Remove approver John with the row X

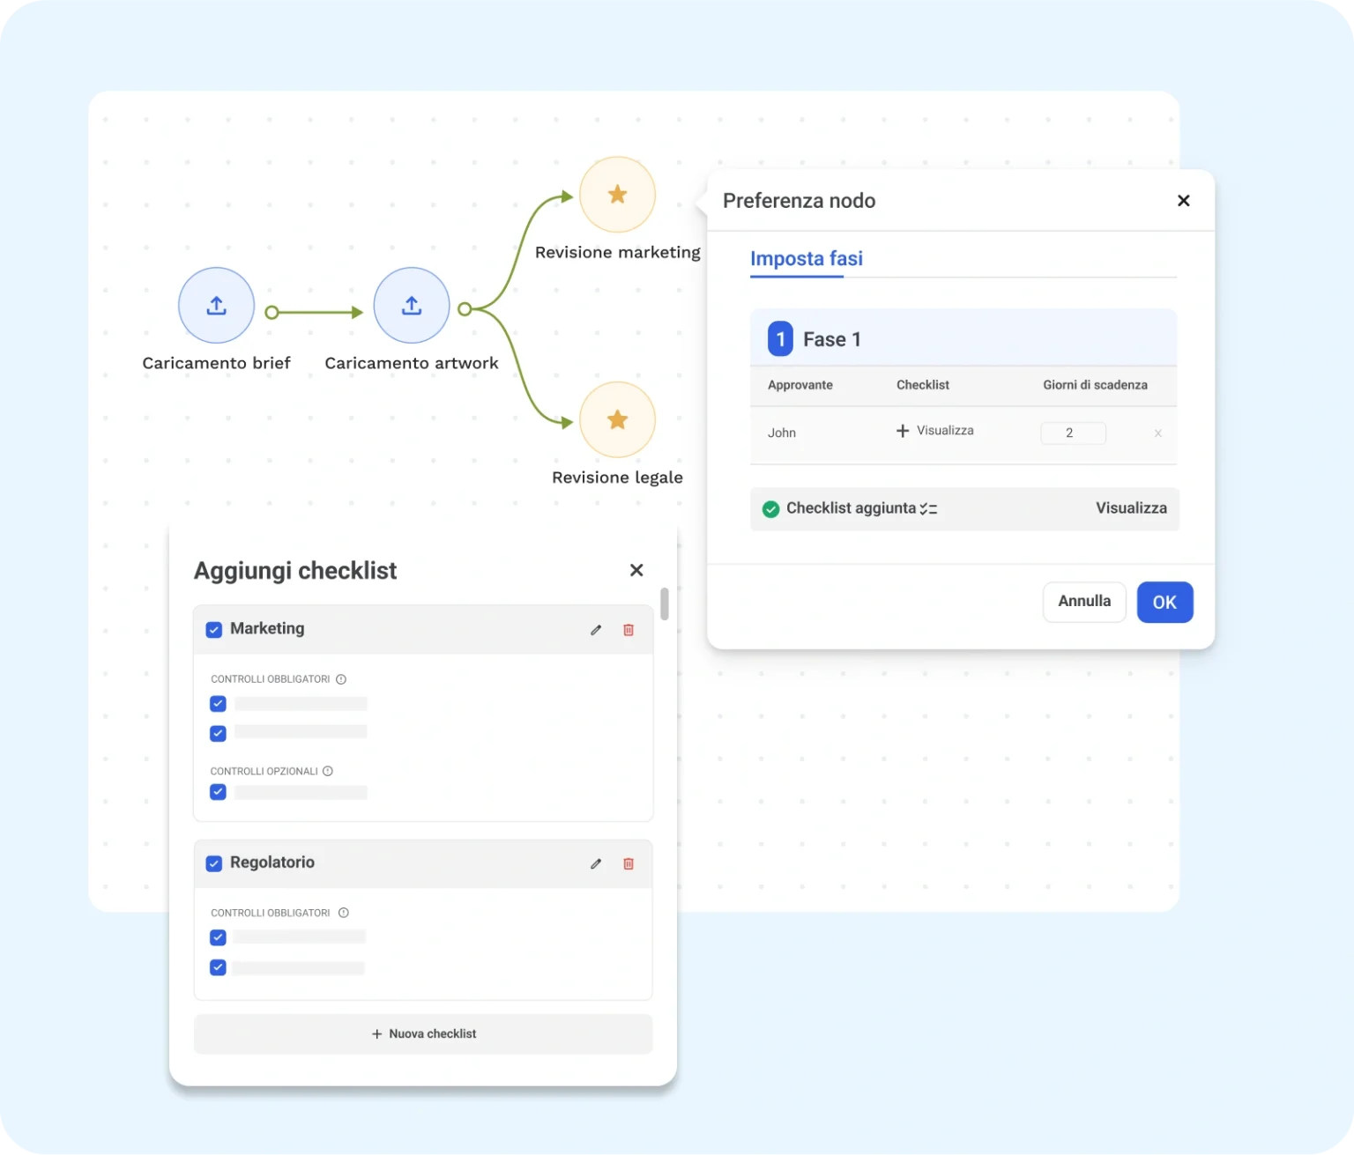[1157, 433]
